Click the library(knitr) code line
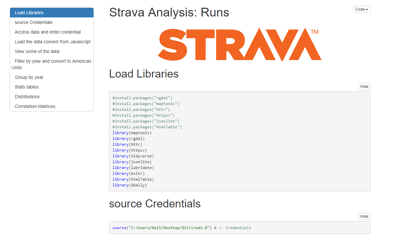Image resolution: width=407 pixels, height=241 pixels. click(x=129, y=173)
